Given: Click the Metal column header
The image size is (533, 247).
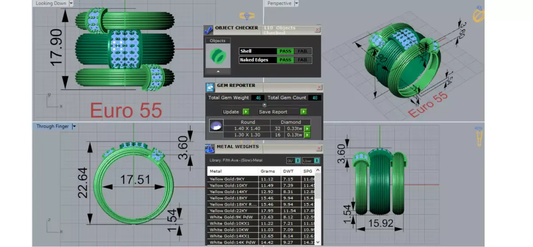Looking at the screenshot, I should (233, 171).
